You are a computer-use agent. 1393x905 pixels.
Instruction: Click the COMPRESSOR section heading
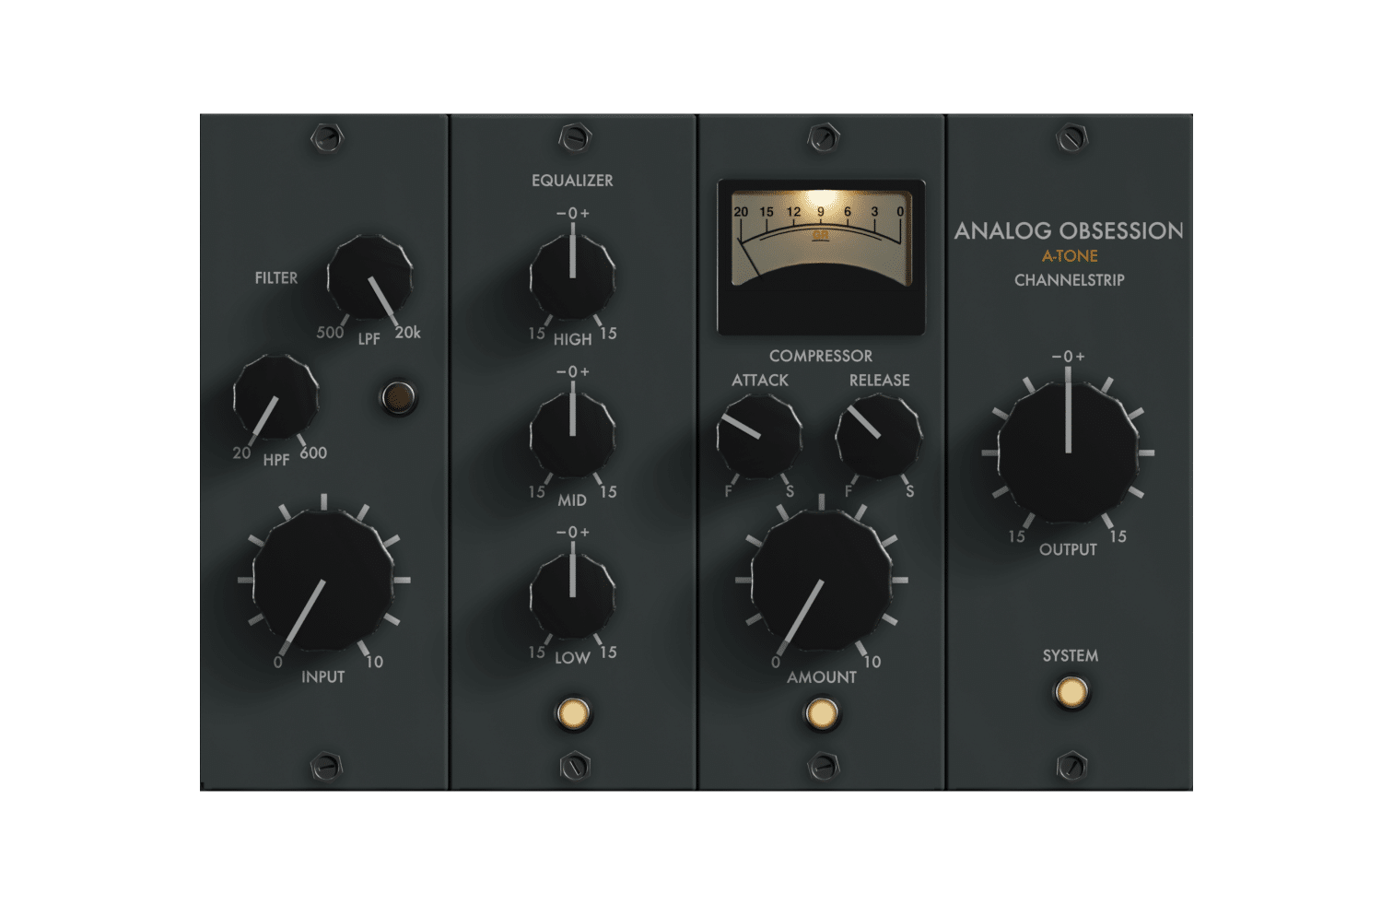click(821, 356)
